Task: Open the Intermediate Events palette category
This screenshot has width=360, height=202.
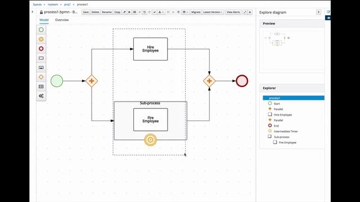Action: click(x=41, y=39)
